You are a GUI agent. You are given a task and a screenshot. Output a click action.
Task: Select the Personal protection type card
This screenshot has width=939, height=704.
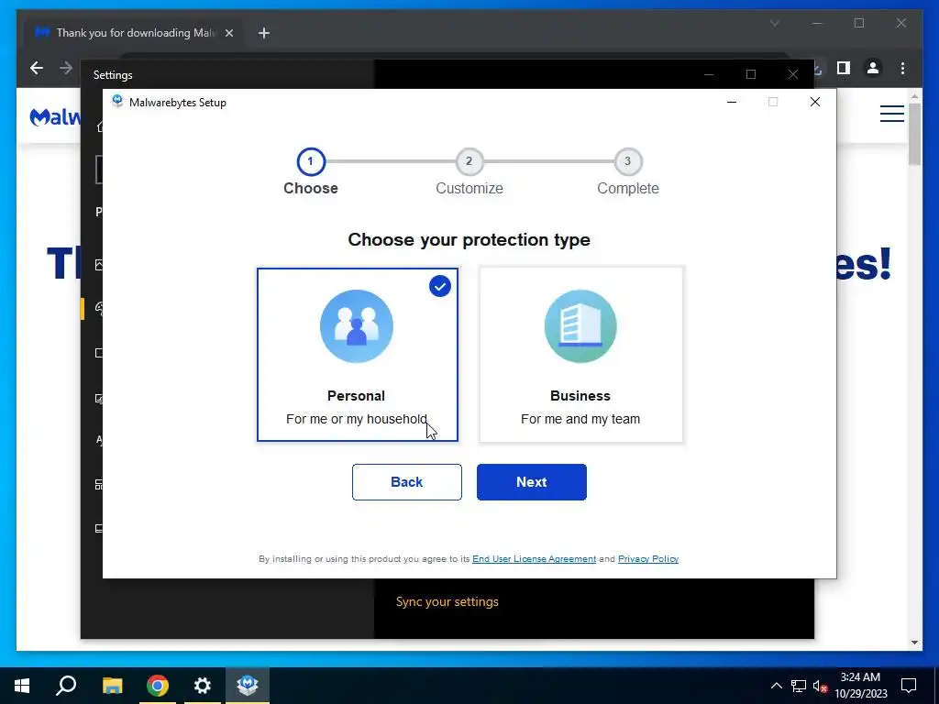[358, 355]
